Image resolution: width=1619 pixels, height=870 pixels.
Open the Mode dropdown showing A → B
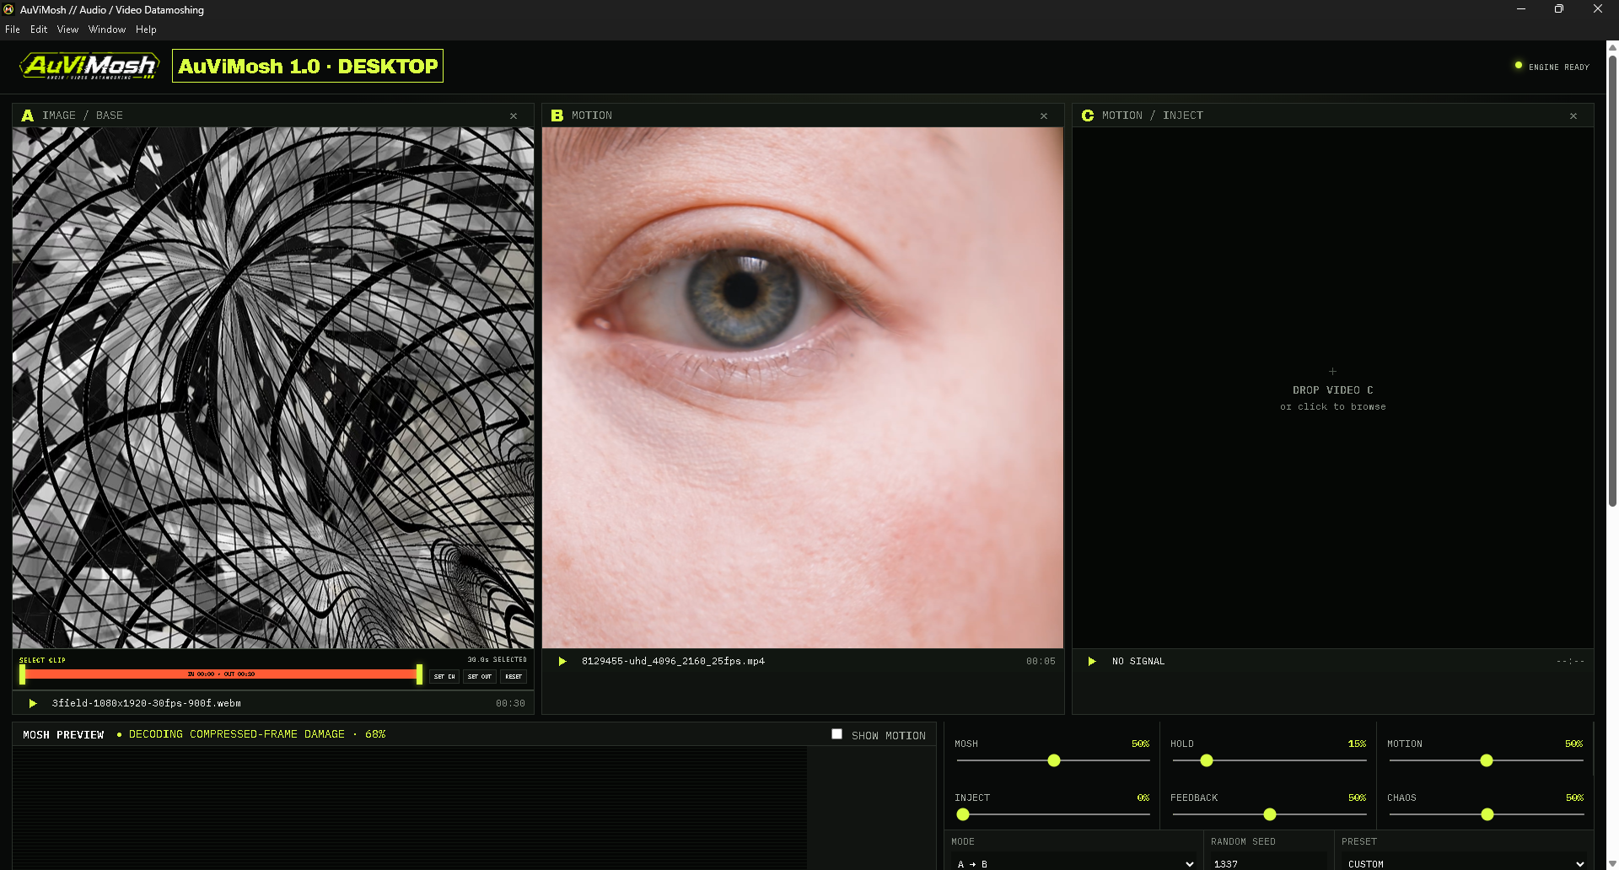[1073, 863]
